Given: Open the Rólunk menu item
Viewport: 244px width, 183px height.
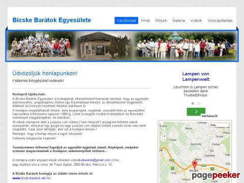Looking at the screenshot, I should pos(161,20).
